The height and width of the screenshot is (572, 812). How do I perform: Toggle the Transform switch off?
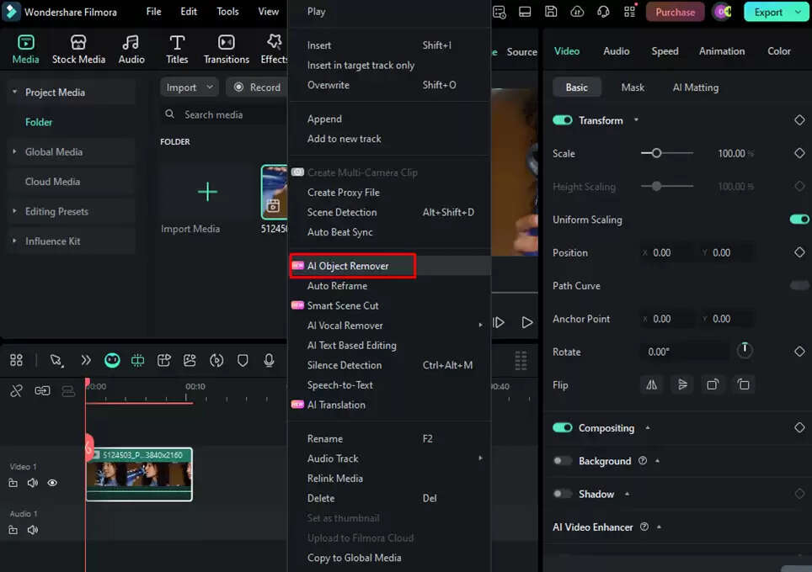coord(562,120)
